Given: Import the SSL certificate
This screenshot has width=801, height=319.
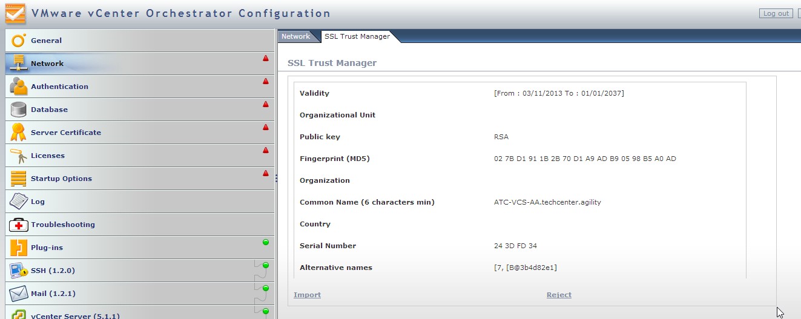Looking at the screenshot, I should coord(307,295).
